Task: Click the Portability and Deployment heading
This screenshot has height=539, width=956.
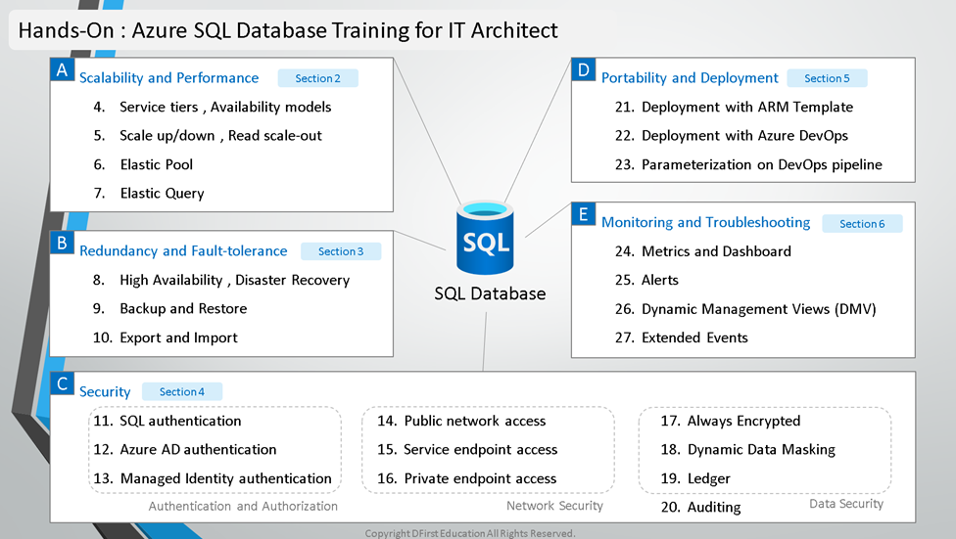Action: tap(690, 78)
